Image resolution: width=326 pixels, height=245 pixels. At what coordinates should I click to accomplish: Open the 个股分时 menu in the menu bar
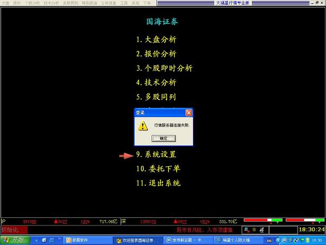click(x=32, y=3)
